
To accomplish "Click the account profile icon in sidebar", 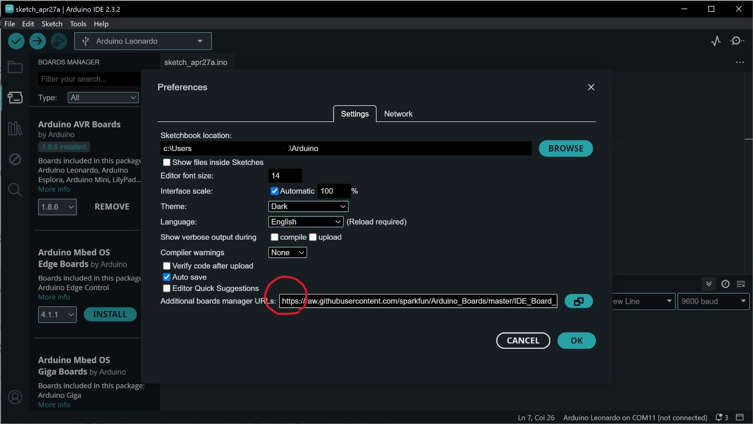I will 15,397.
